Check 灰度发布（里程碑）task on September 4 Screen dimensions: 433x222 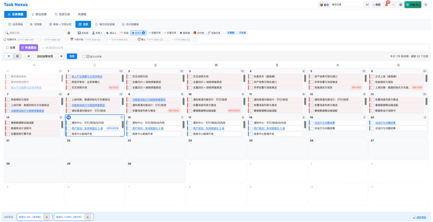[x=251, y=77]
